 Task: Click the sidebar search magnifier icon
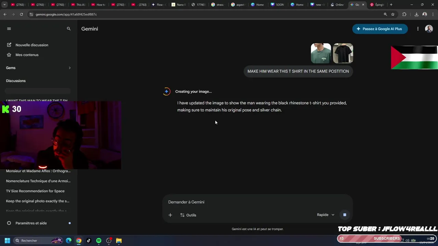pos(69,29)
